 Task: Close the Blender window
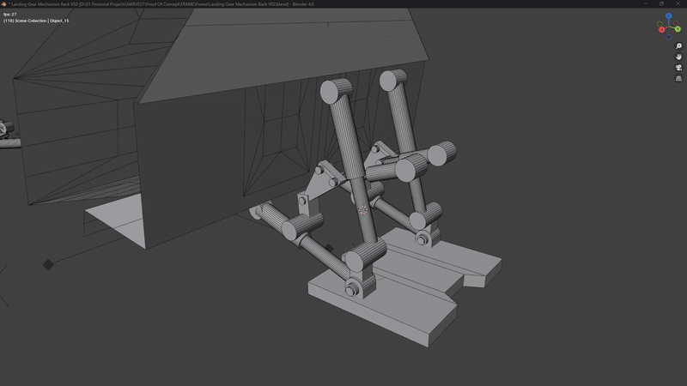coord(678,4)
